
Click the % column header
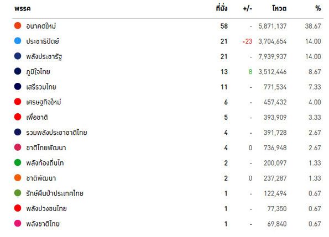click(318, 8)
